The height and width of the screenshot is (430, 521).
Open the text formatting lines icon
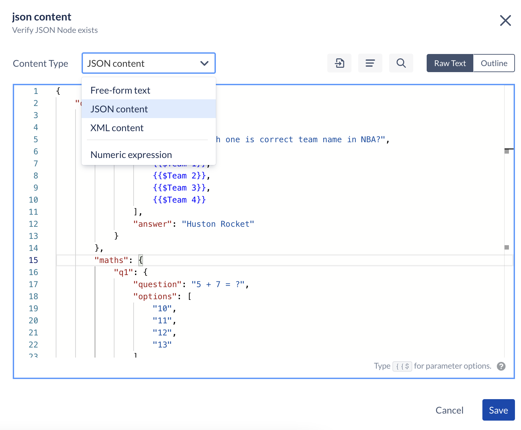tap(370, 63)
